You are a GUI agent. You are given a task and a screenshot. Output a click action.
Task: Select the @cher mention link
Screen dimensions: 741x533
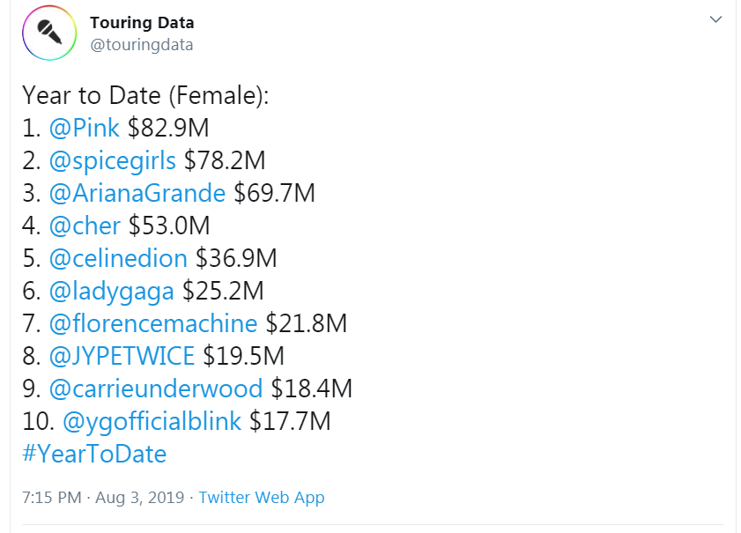pyautogui.click(x=85, y=226)
